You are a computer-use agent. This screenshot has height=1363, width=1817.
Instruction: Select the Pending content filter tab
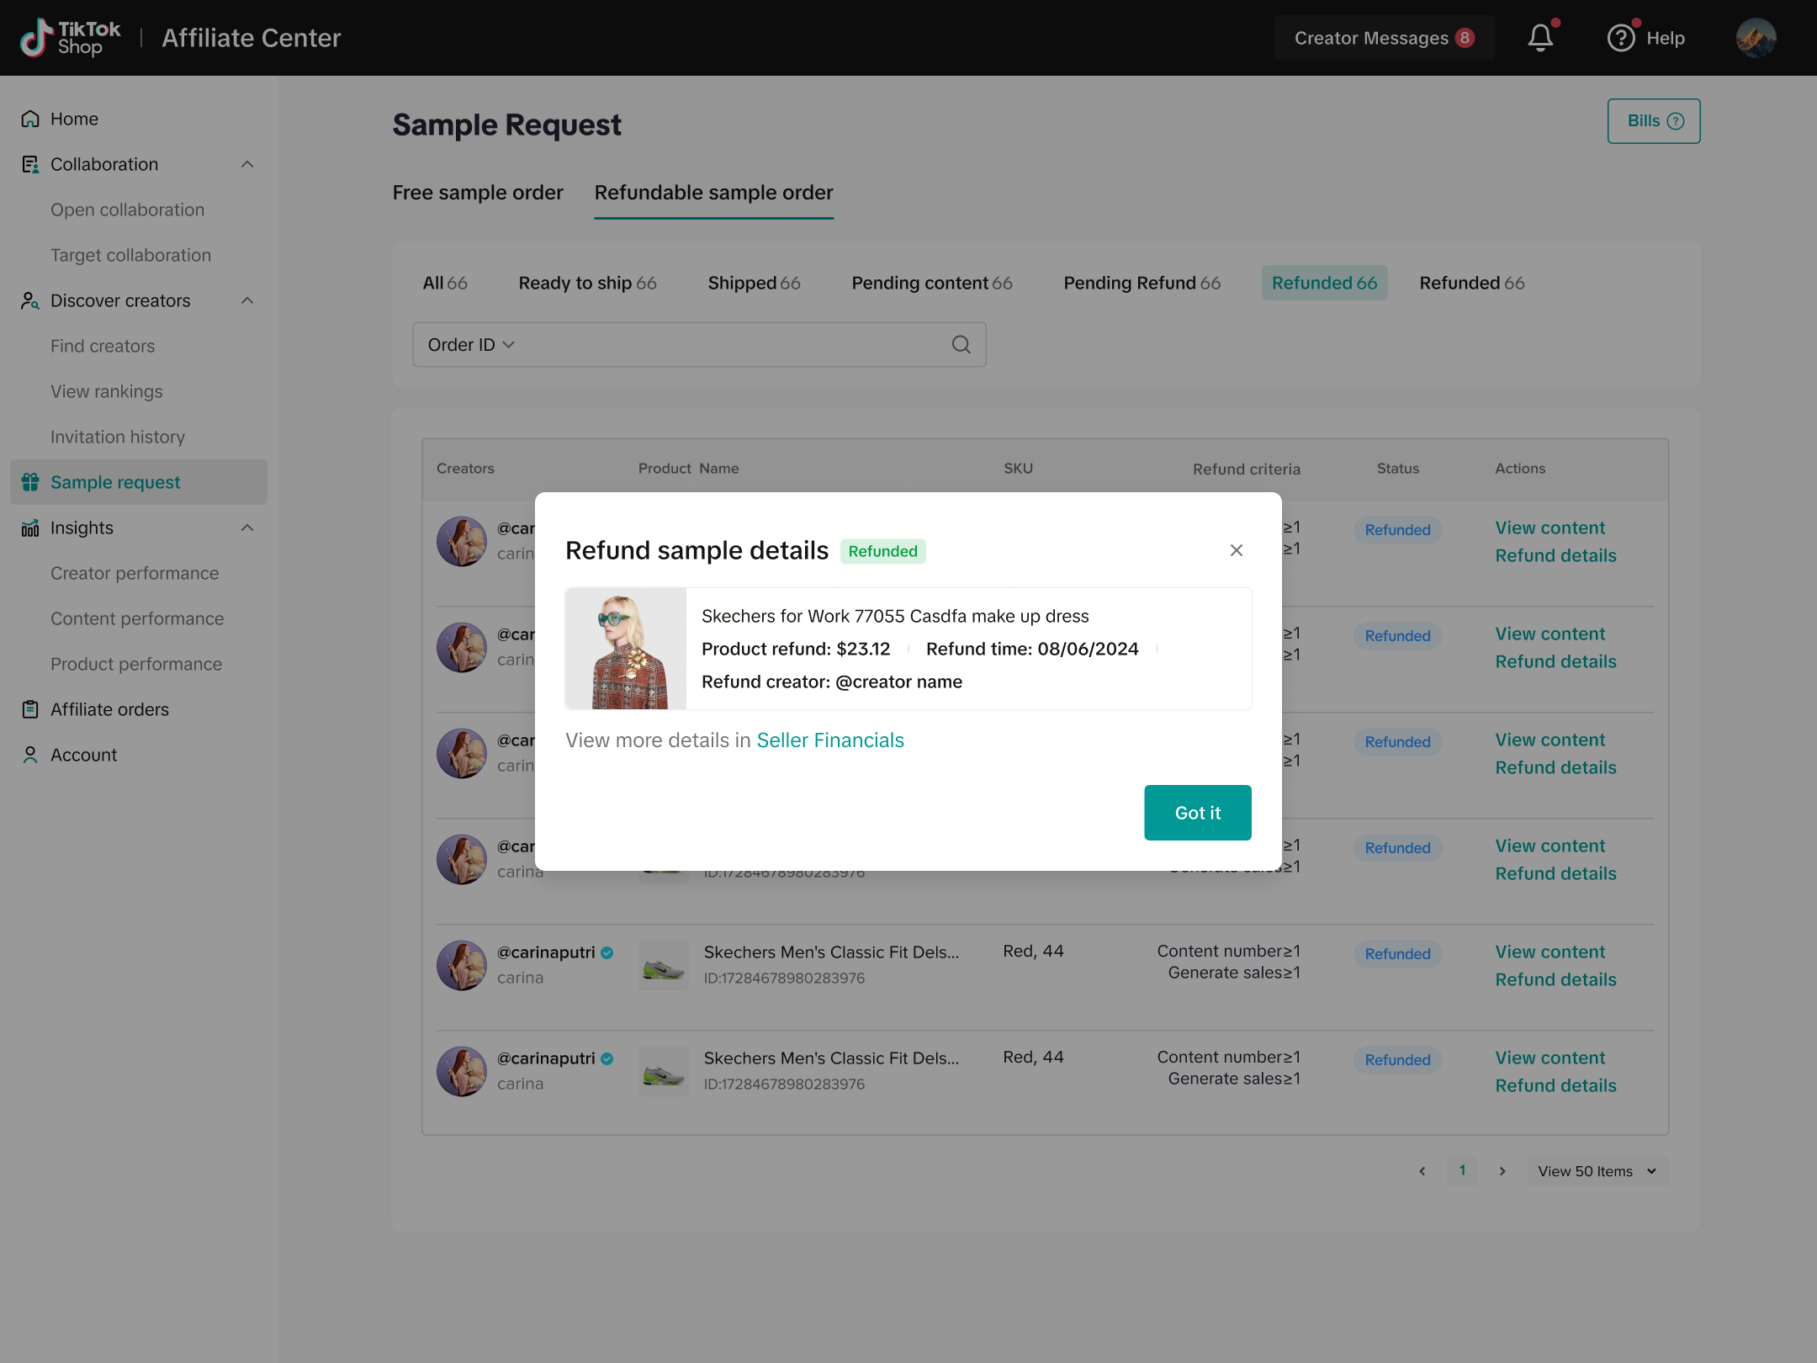931,283
